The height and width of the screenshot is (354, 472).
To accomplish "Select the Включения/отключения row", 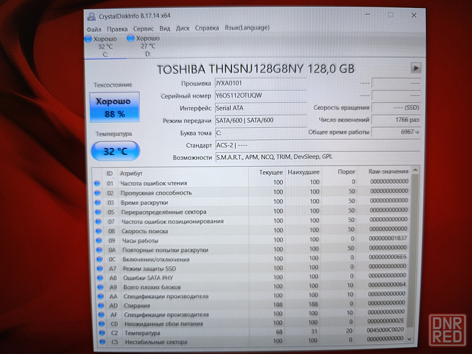I will click(x=252, y=258).
